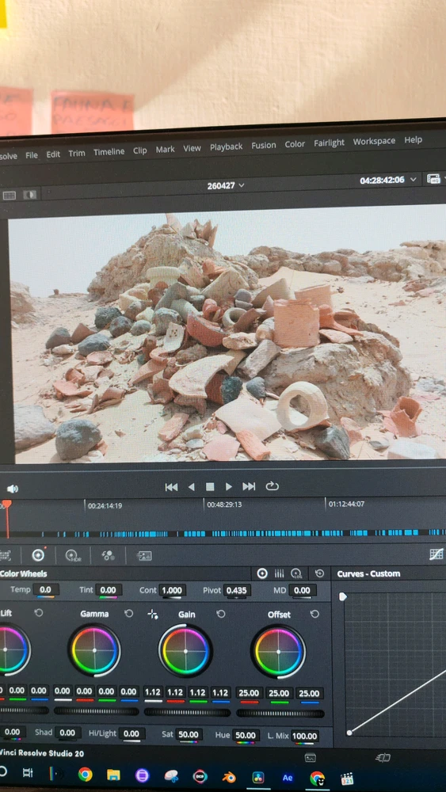
Task: Adjust the Gain master wheel slider
Action: (x=187, y=712)
